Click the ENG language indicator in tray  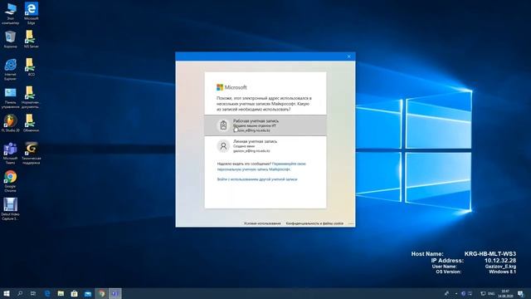(491, 293)
